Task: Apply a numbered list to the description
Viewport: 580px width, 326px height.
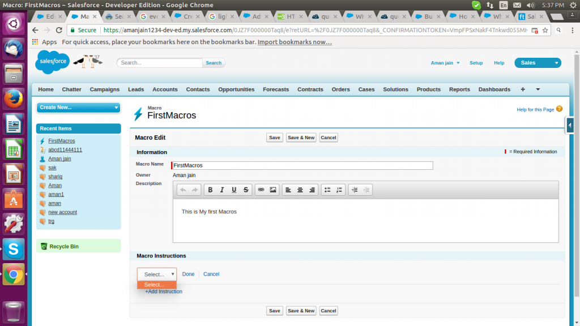Action: (x=338, y=189)
